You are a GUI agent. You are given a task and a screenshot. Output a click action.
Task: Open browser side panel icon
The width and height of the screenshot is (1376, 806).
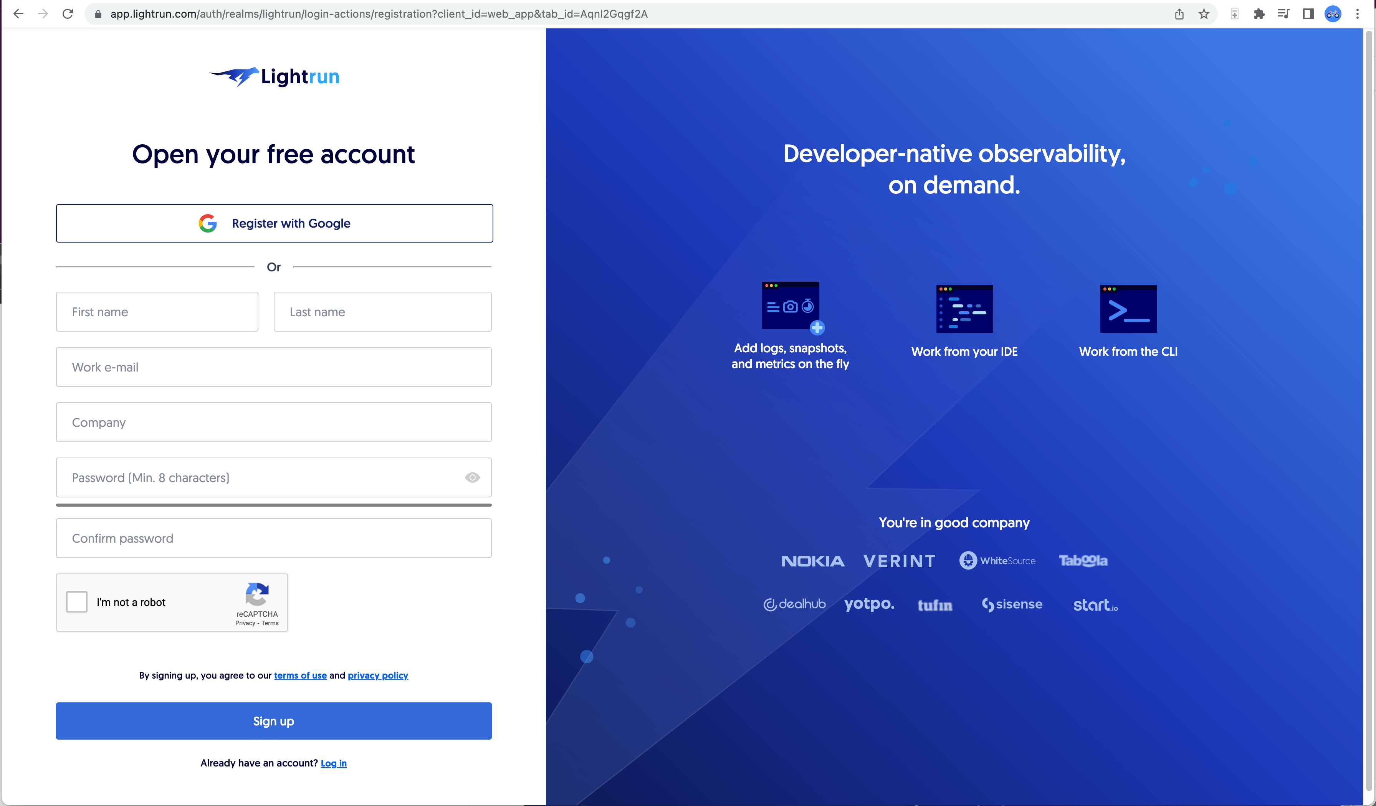coord(1308,14)
